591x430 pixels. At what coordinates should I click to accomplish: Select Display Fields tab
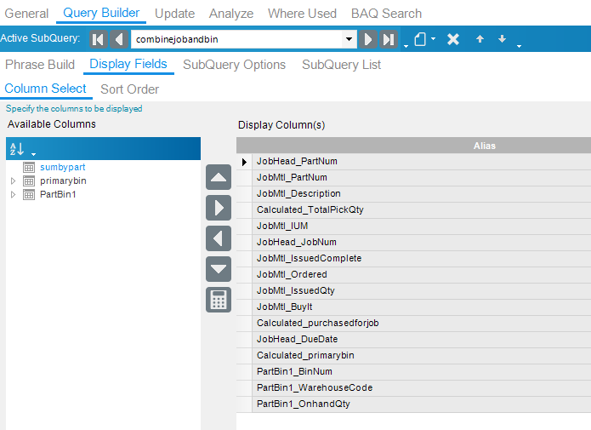(128, 64)
